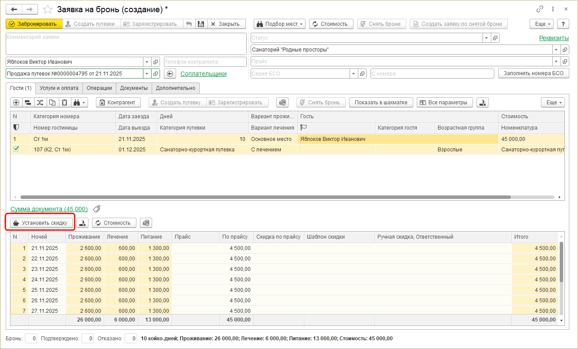Click the round left-arrow button beside Соплательщики

[170, 74]
